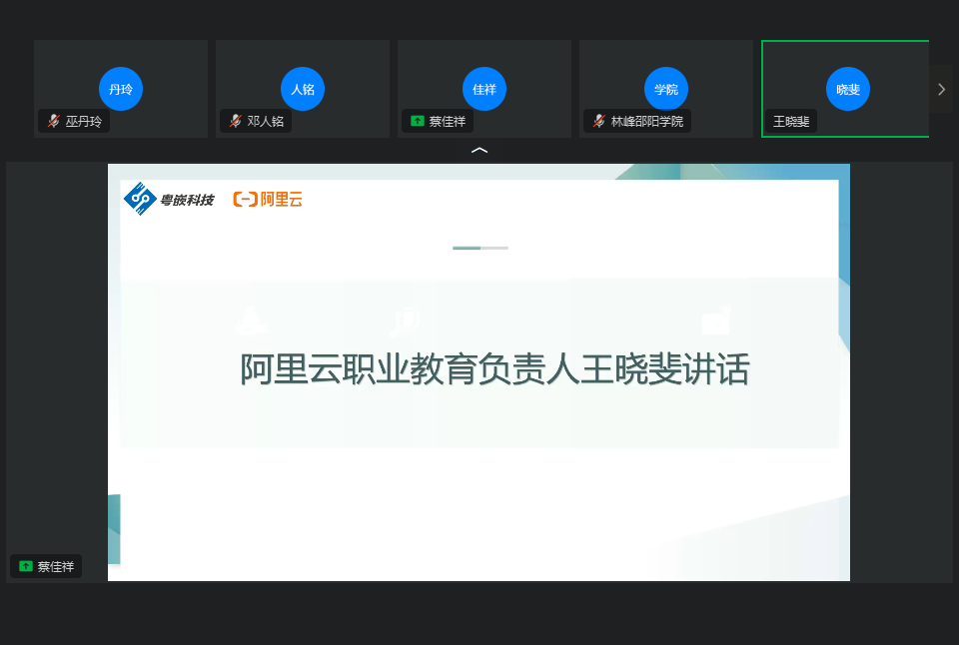Click 粤嵌科技 logo on shared slide

[x=169, y=199]
